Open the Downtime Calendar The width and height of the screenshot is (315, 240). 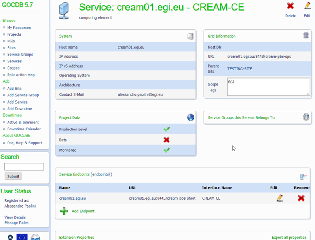[24, 129]
